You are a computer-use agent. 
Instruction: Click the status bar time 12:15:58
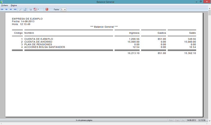[x=202, y=120]
